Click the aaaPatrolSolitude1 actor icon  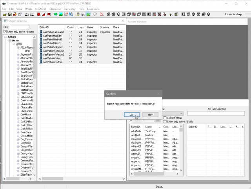tap(41, 47)
